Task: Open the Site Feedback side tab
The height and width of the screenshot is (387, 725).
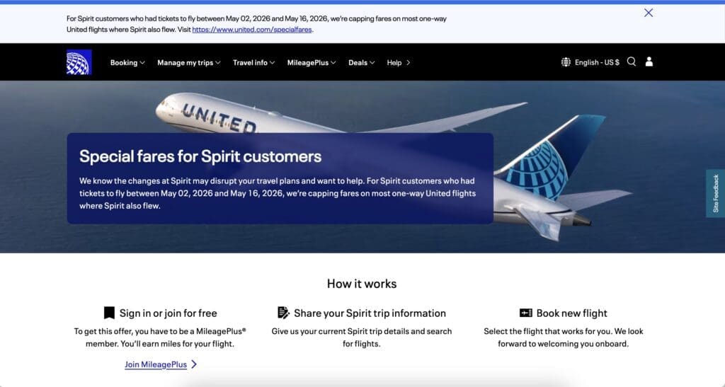Action: pos(715,193)
